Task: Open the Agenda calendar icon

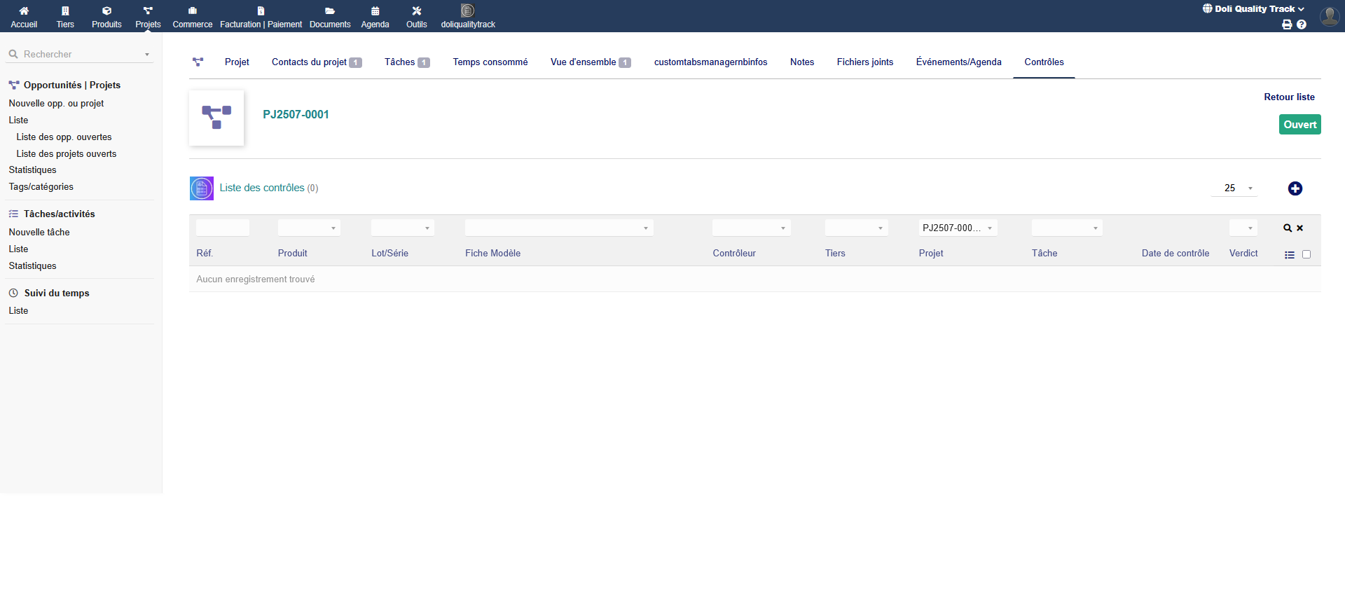Action: pyautogui.click(x=375, y=11)
